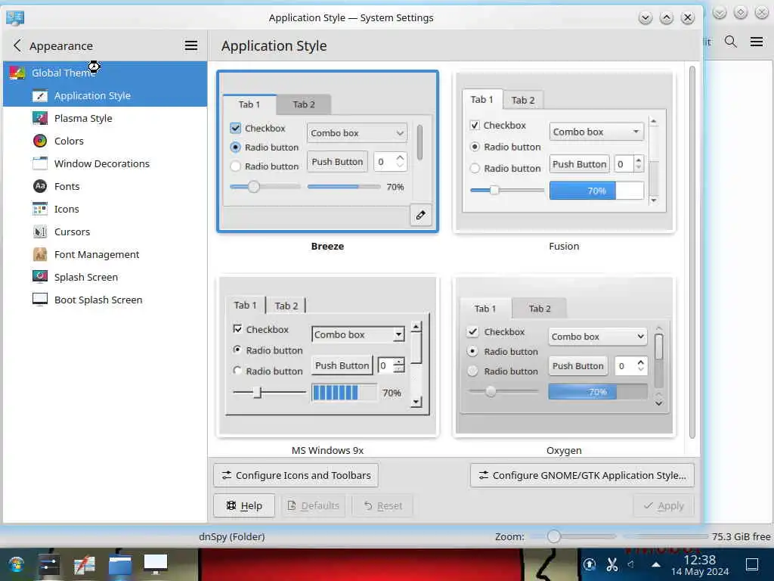The image size is (774, 581).
Task: Click the Icons settings icon
Action: pos(40,209)
